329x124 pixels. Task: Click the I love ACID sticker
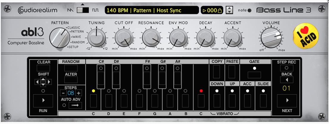(305, 36)
